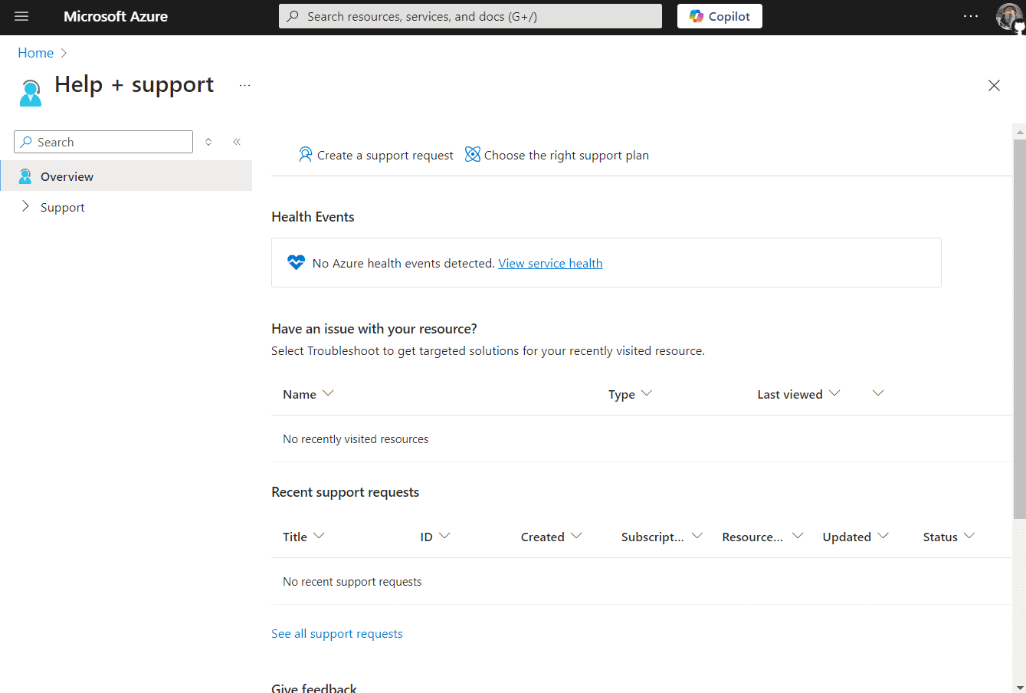Click Create a support request

tap(376, 155)
